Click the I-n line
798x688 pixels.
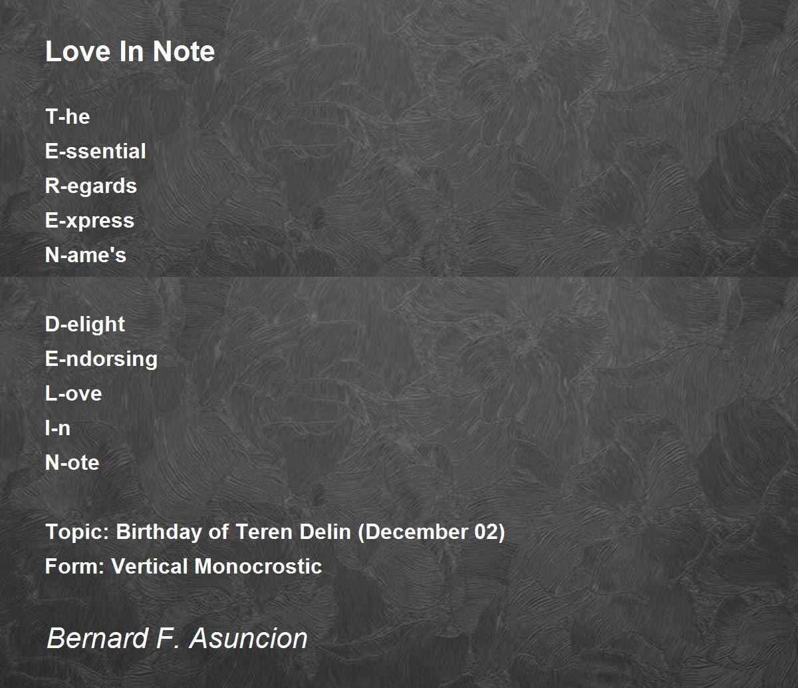[57, 428]
